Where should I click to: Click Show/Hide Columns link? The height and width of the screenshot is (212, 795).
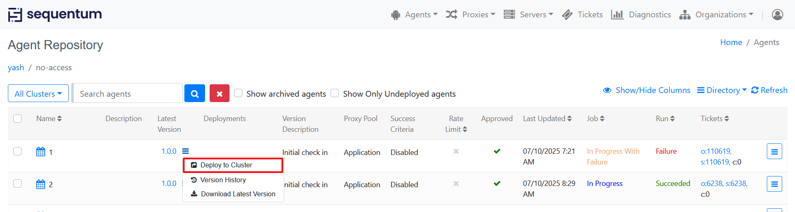[647, 90]
